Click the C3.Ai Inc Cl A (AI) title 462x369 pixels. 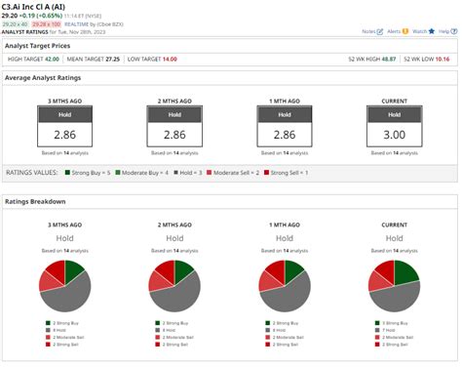click(33, 7)
